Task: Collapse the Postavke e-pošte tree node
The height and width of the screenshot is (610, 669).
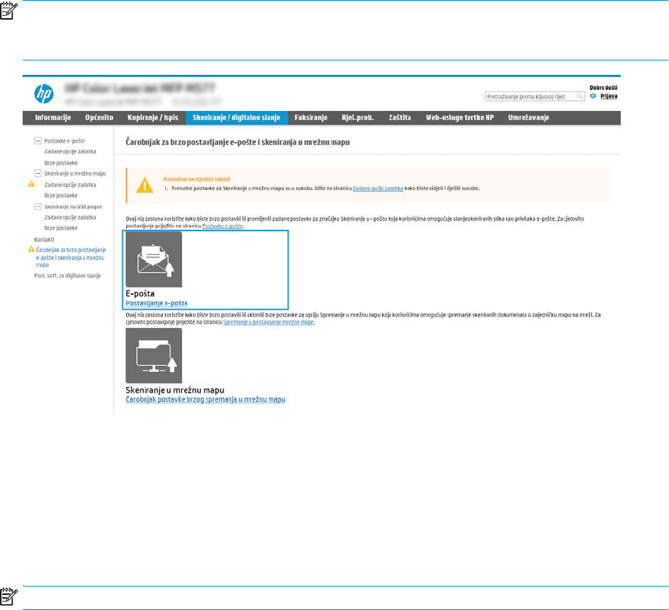Action: (38, 141)
